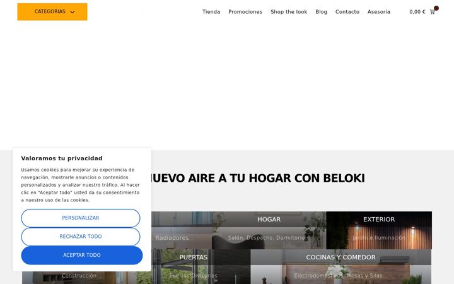The width and height of the screenshot is (454, 284).
Task: Click the Construcción category tile
Action: tap(79, 276)
